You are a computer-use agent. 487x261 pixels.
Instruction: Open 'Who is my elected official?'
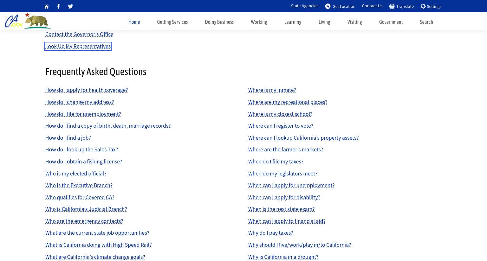coord(76,174)
